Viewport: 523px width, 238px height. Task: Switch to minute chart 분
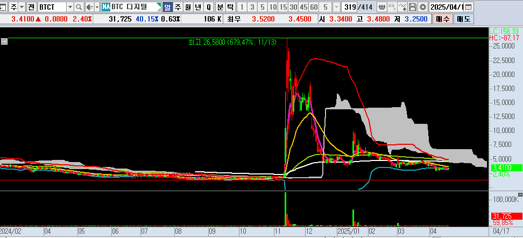coord(220,6)
